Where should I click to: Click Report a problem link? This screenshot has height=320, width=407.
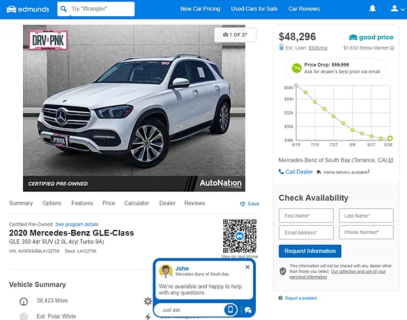[x=301, y=298]
